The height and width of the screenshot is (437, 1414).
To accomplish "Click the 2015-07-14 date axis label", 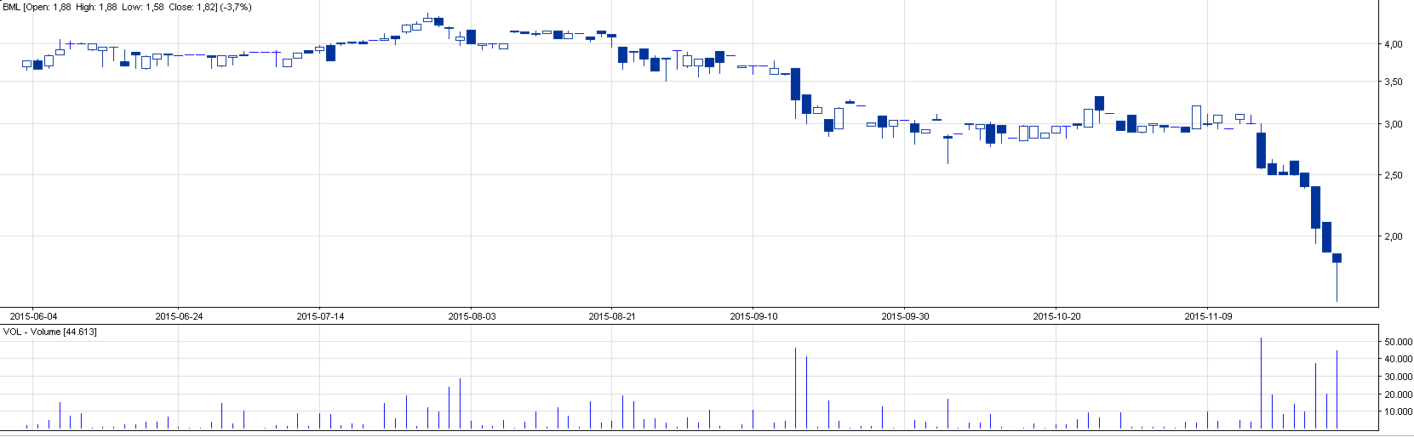I will (320, 316).
